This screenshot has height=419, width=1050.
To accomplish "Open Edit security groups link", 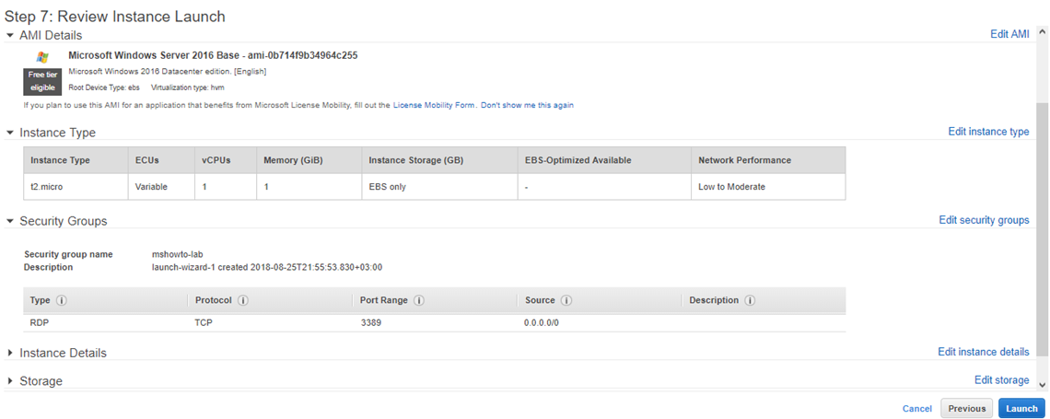I will pos(984,220).
